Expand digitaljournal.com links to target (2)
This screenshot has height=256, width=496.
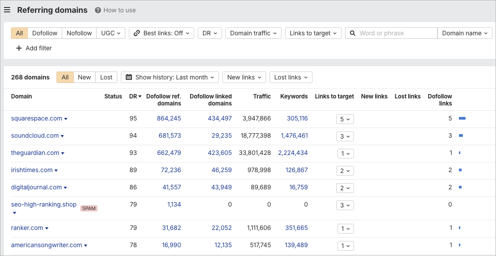(345, 188)
